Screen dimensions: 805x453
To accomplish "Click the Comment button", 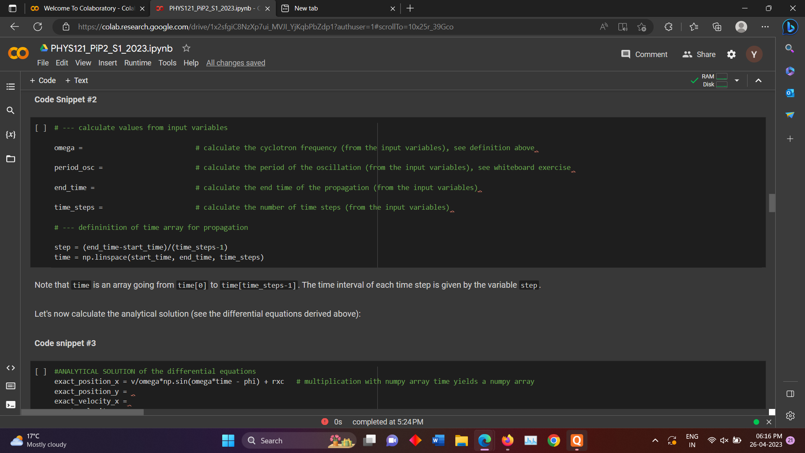I will (644, 55).
